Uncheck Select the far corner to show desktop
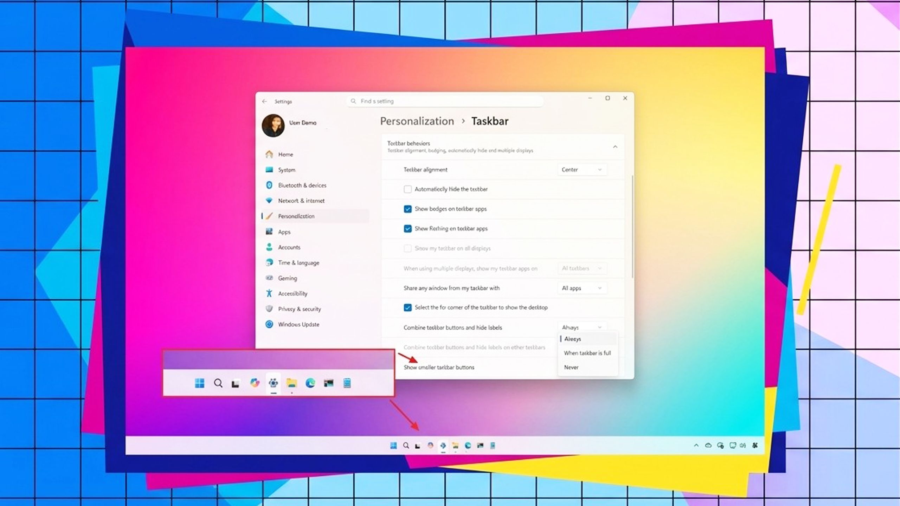The width and height of the screenshot is (900, 506). click(408, 307)
